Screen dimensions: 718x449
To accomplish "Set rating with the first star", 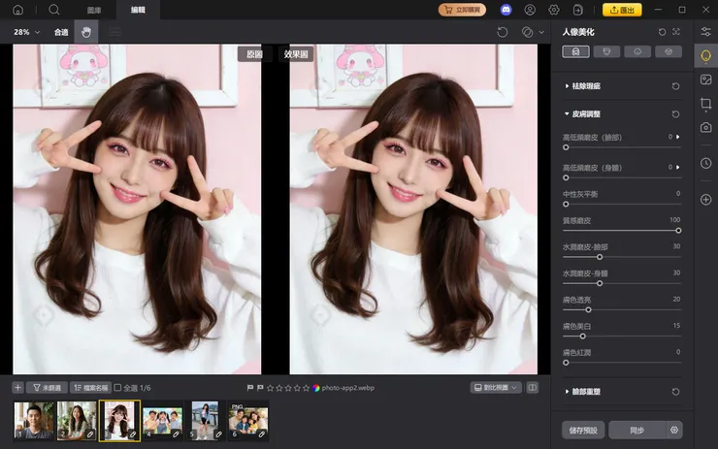I will click(x=270, y=388).
